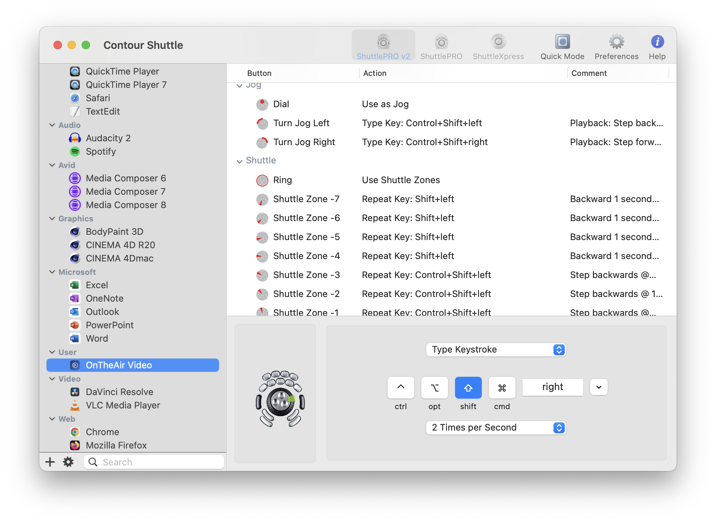Viewport: 716px width, 523px height.
Task: Select CINEMA 4Dmac entry
Action: 133,258
